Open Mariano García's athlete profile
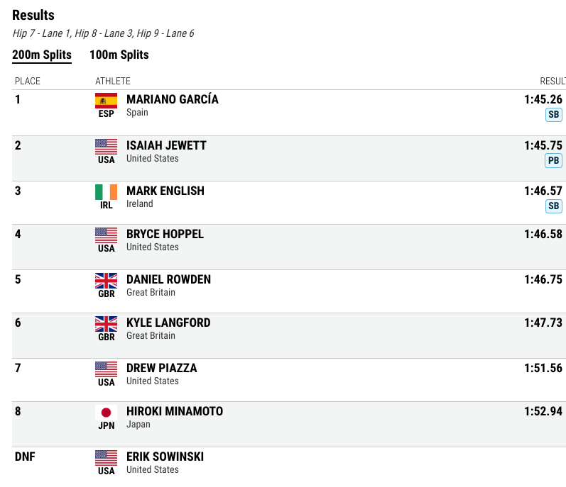The image size is (566, 487). tap(173, 99)
